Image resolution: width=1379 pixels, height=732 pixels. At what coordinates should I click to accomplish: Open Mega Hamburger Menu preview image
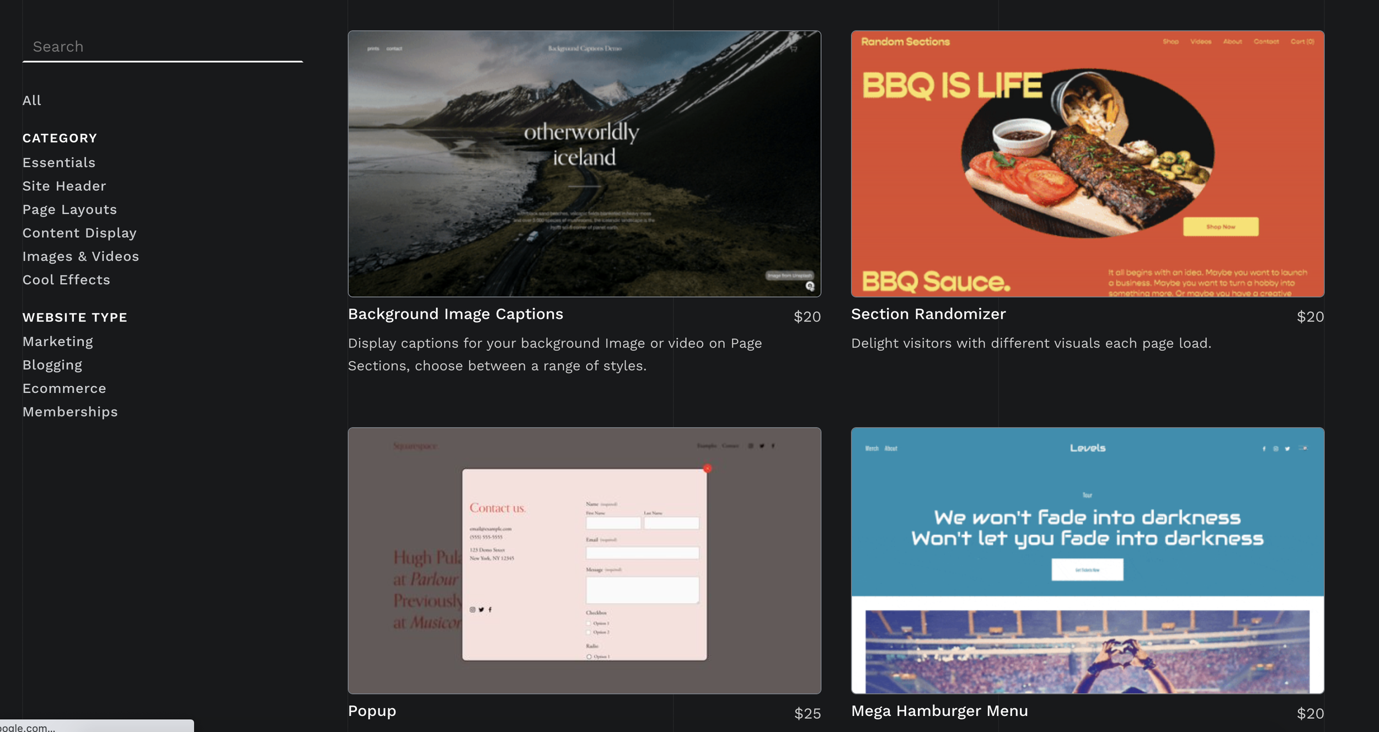1087,560
